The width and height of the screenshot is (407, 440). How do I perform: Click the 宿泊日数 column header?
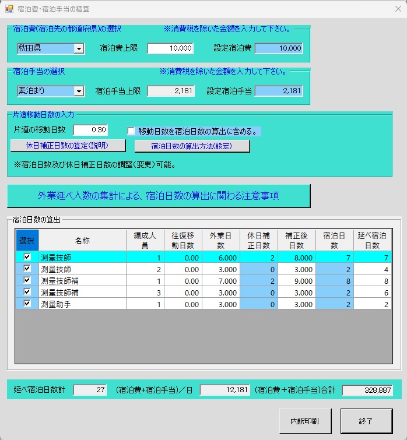pos(334,240)
